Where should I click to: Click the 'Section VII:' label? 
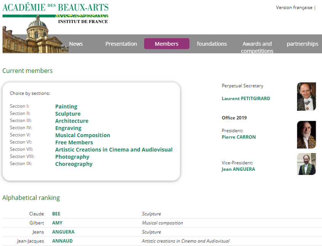pyautogui.click(x=21, y=149)
